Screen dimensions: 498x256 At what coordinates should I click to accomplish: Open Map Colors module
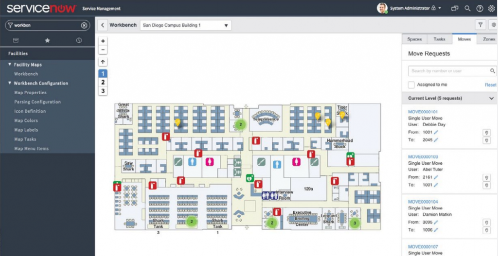[26, 120]
